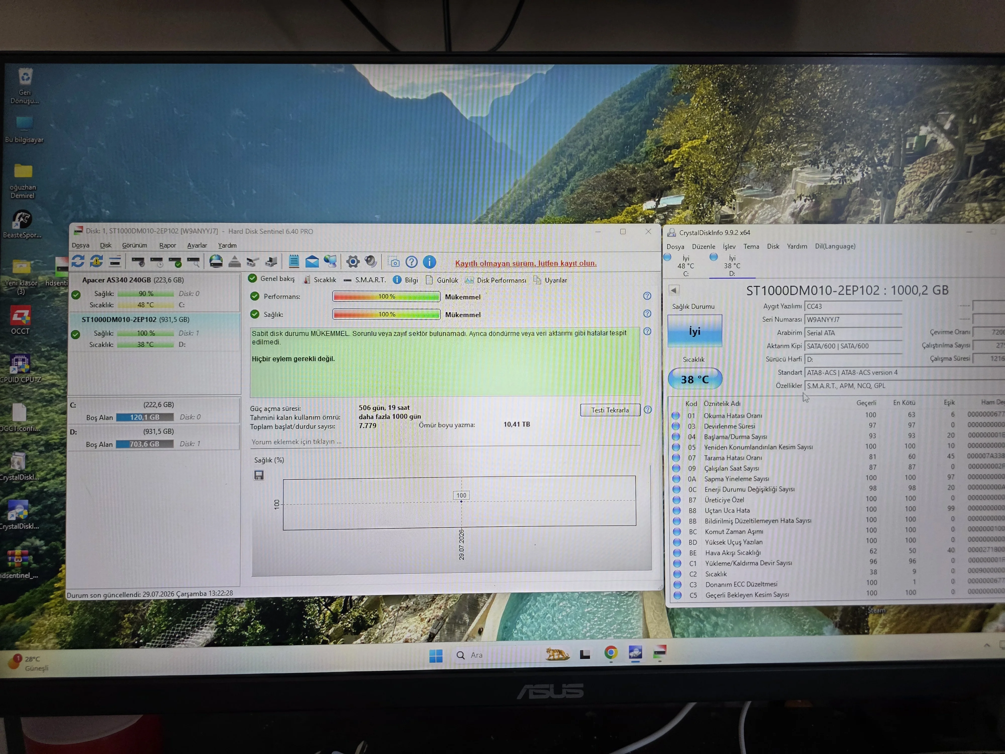
Task: Click the refresh icon with warning sign
Action: [96, 261]
